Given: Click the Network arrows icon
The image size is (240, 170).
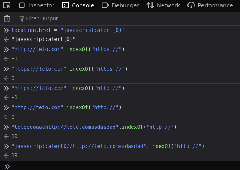Looking at the screenshot, I should [x=150, y=5].
